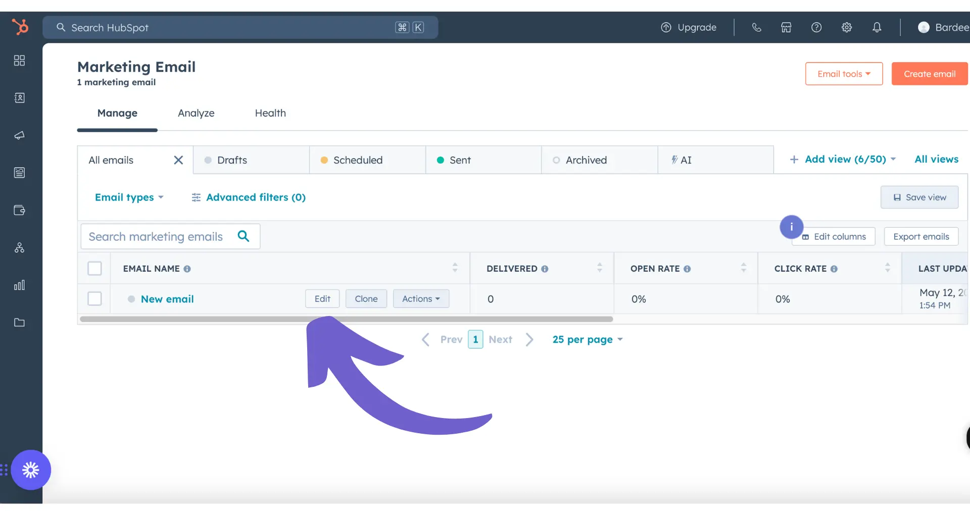Click the Open Rate info icon

(x=687, y=269)
